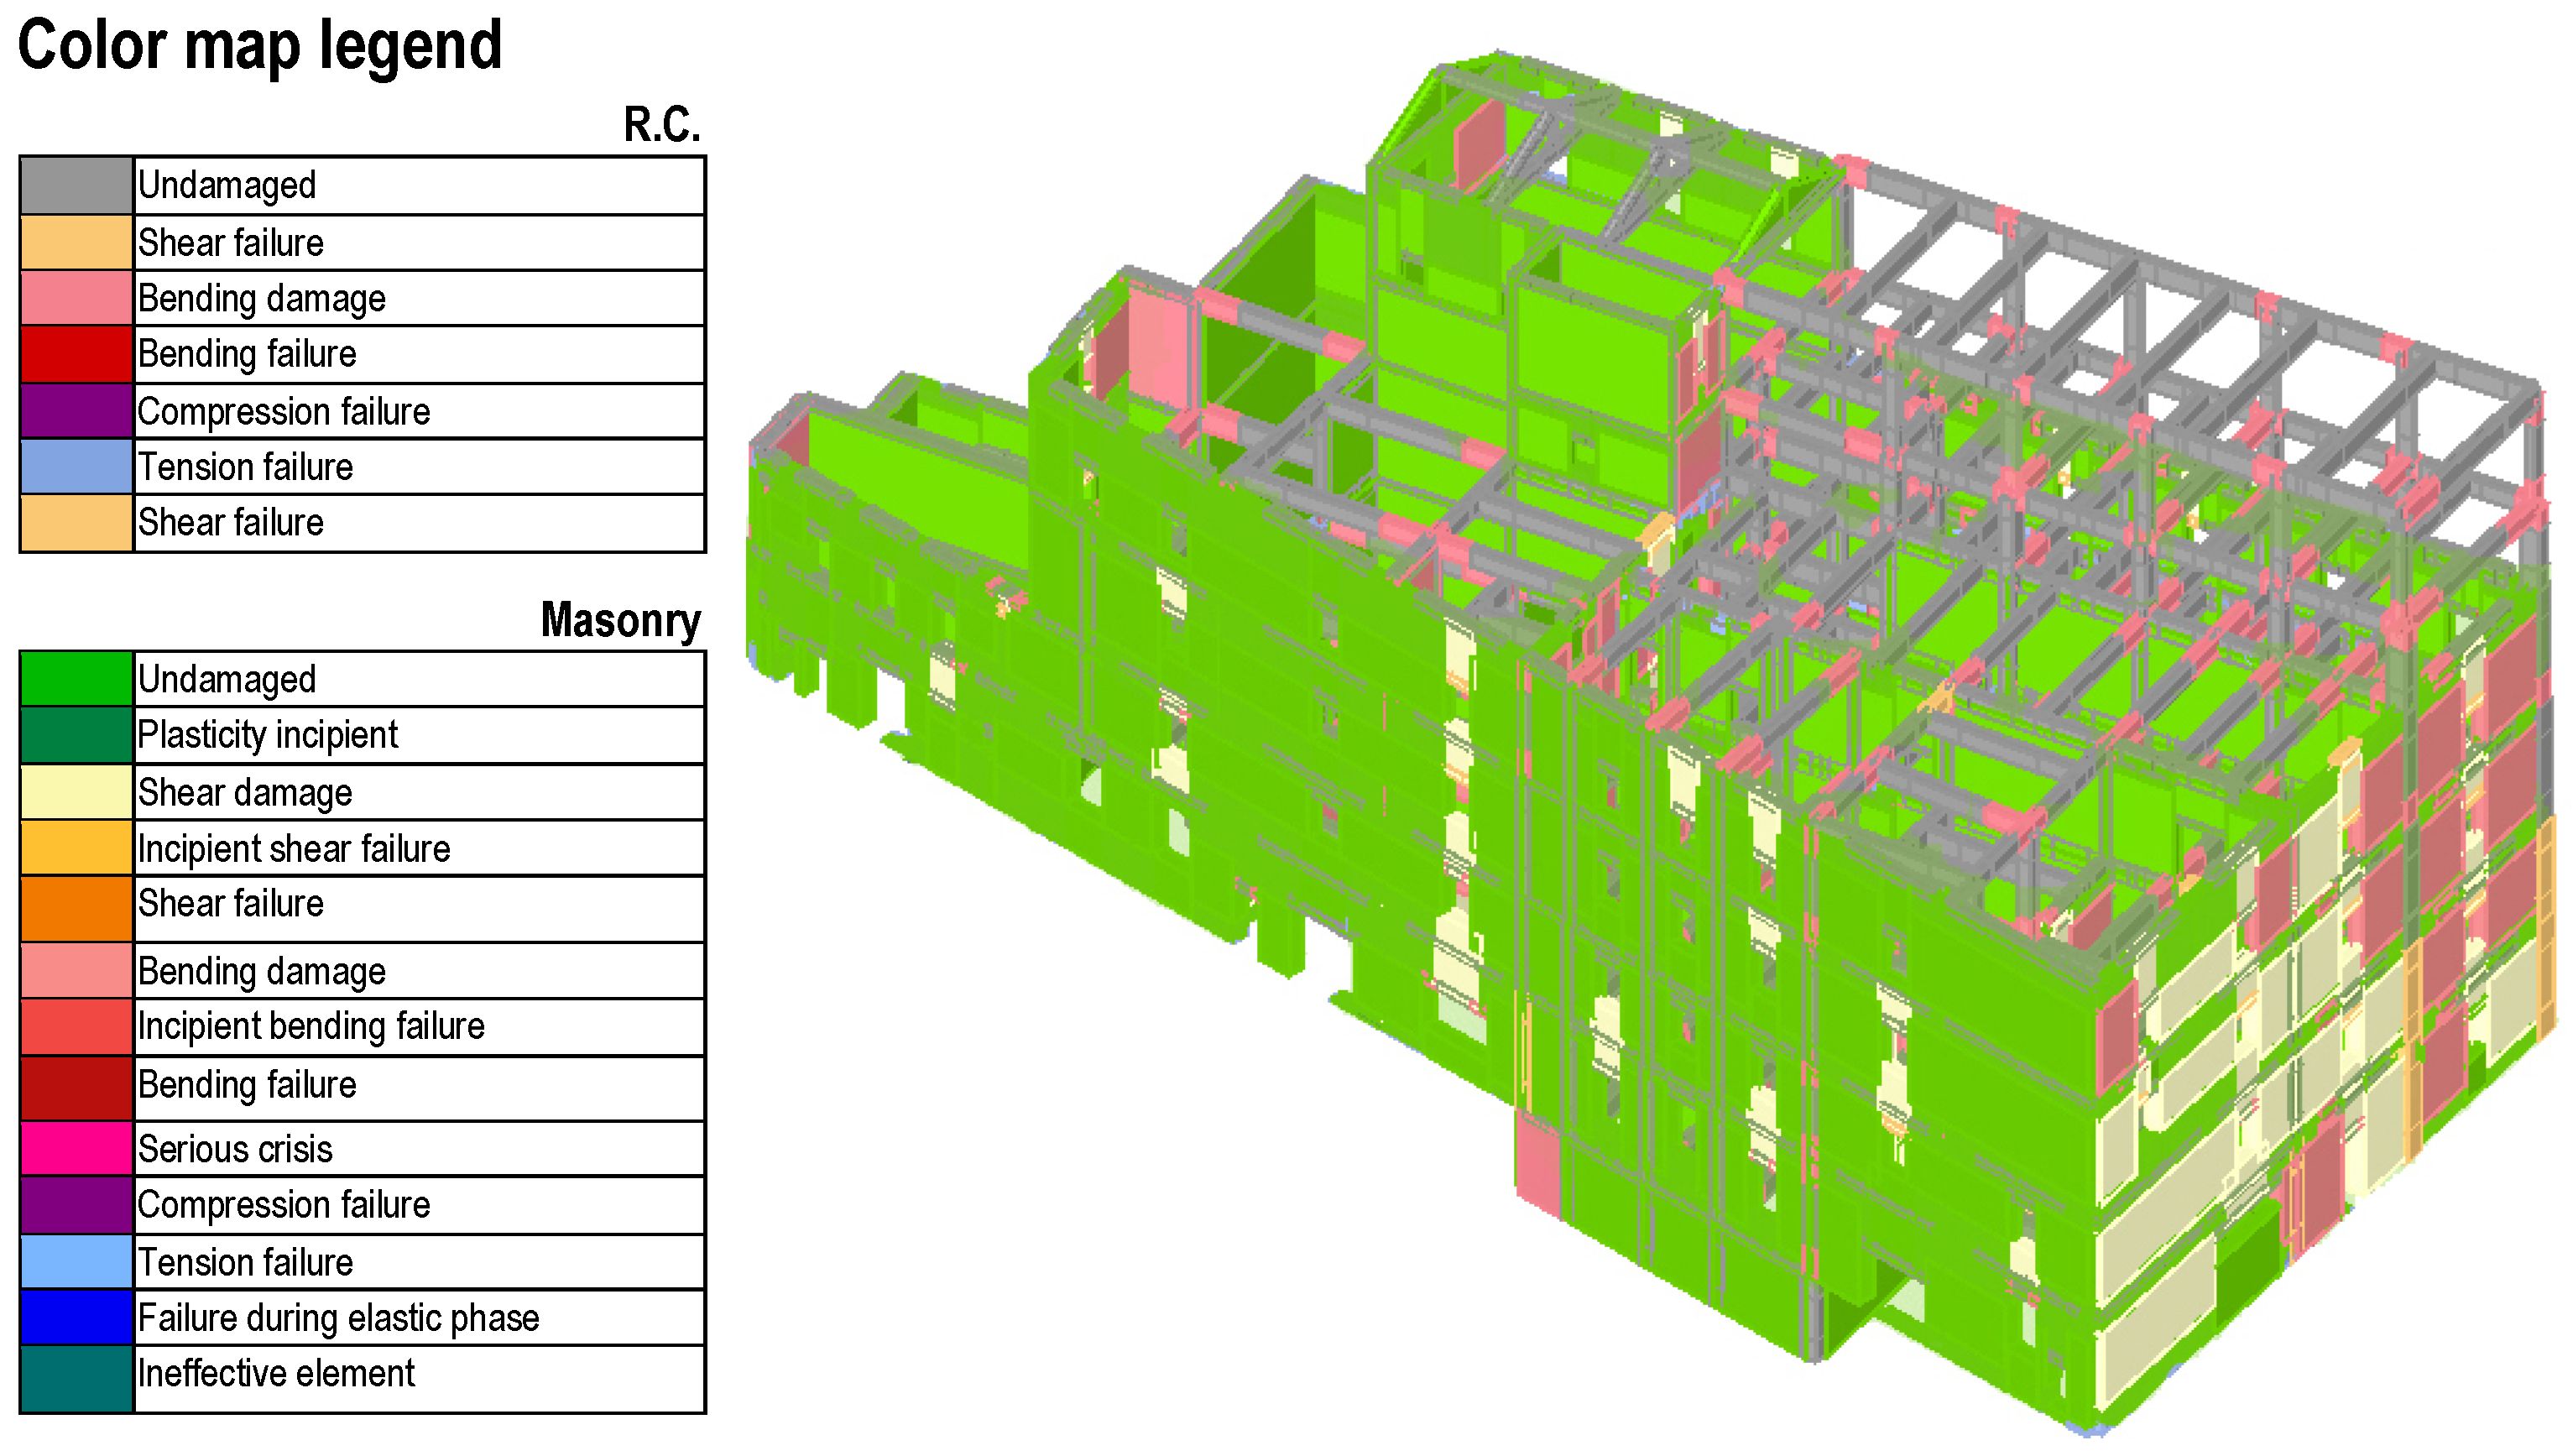Click the gray R.C. Undamaged swatch
This screenshot has width=2573, height=1456.
click(x=76, y=185)
